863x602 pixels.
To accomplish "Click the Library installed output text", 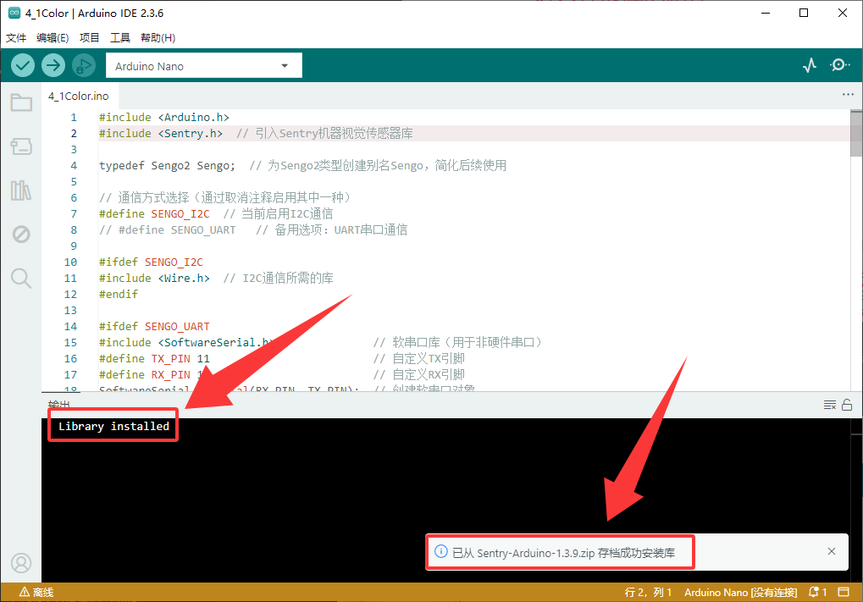I will 114,426.
